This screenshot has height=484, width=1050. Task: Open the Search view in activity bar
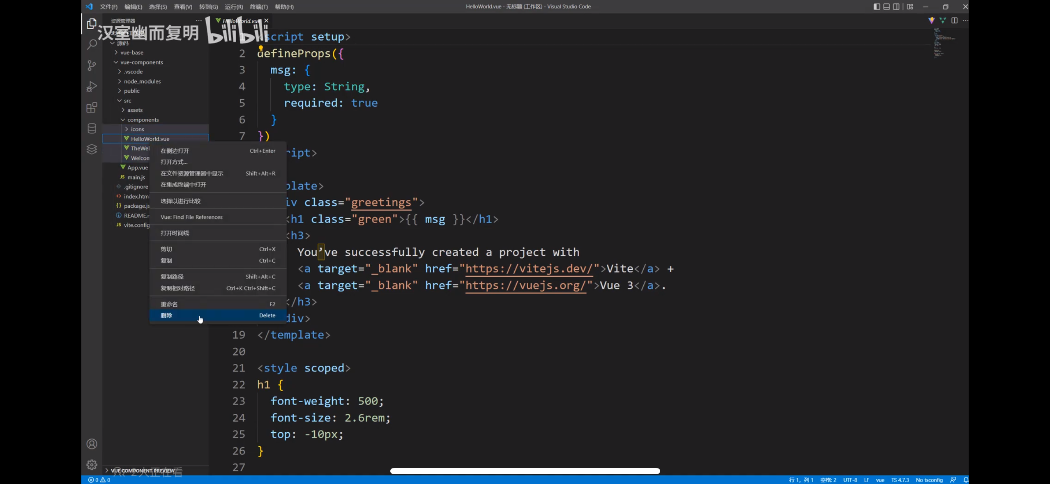(92, 44)
